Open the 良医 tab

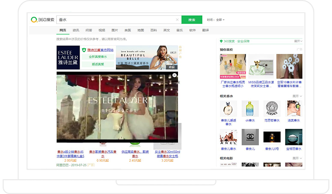click(x=127, y=30)
